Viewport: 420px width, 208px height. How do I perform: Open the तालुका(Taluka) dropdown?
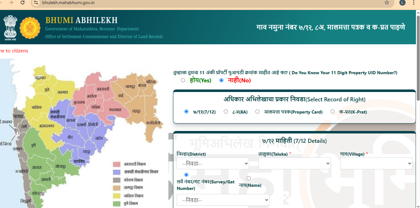pos(295,163)
